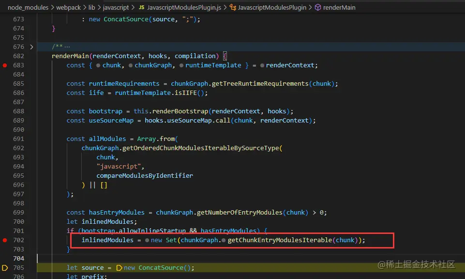Click inline breakpoint dot before getChunkEntryModulesIterable
Viewport: 465px width, 279px height.
tap(224, 240)
